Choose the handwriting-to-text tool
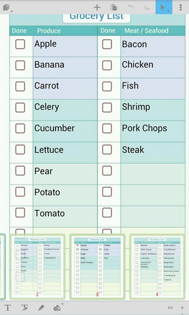This screenshot has width=189, height=315. pos(24,308)
